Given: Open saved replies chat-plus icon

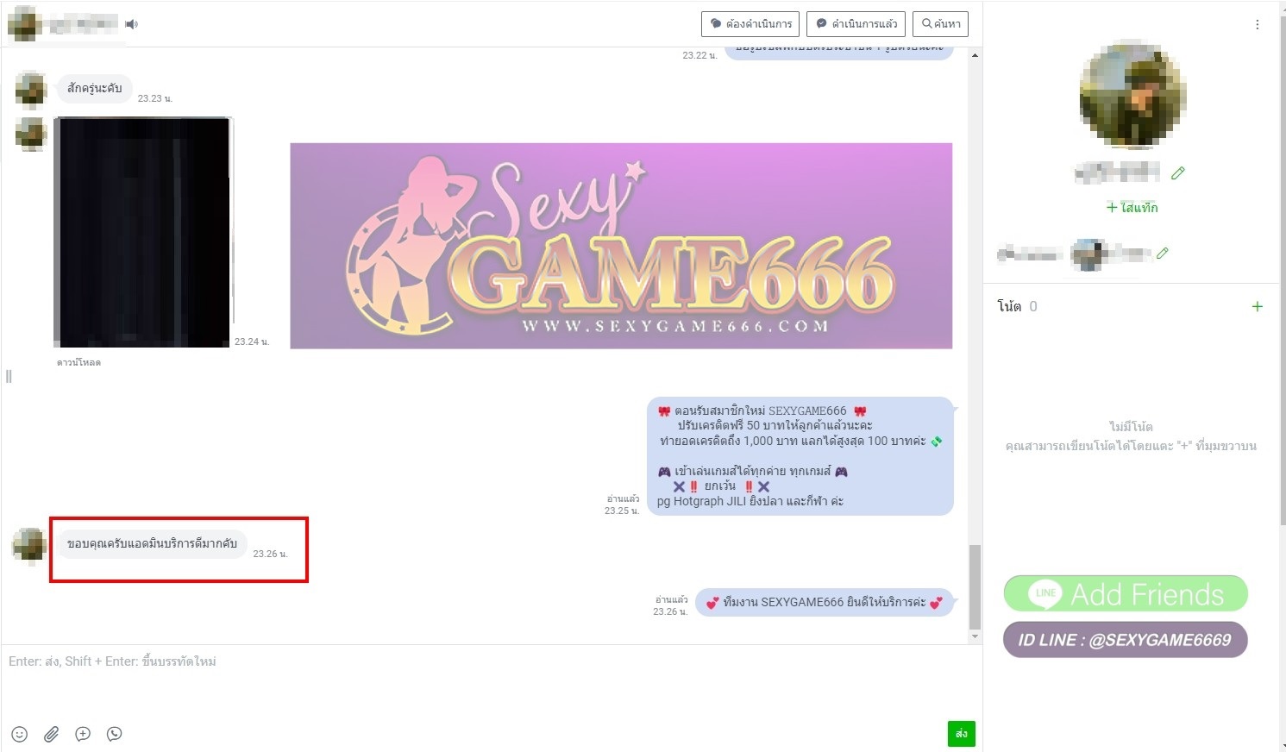Looking at the screenshot, I should 83,734.
